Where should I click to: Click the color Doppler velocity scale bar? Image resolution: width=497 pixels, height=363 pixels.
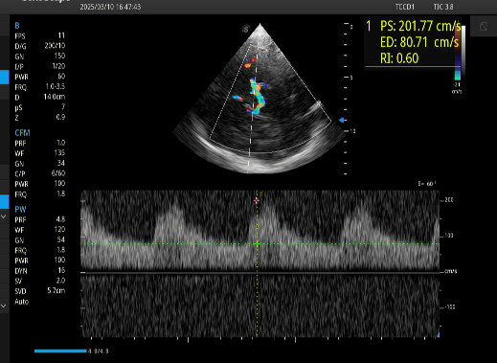pyautogui.click(x=458, y=53)
